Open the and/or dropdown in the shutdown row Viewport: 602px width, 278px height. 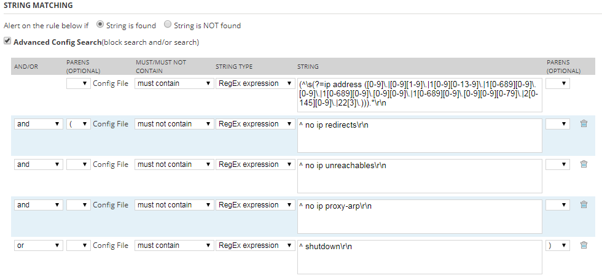(39, 245)
